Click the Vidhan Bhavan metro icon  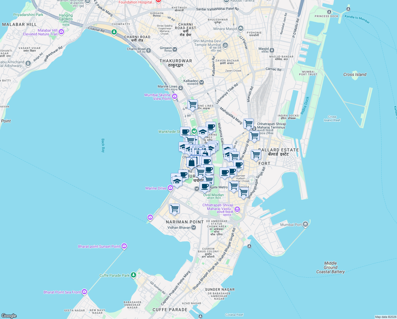[x=194, y=228]
